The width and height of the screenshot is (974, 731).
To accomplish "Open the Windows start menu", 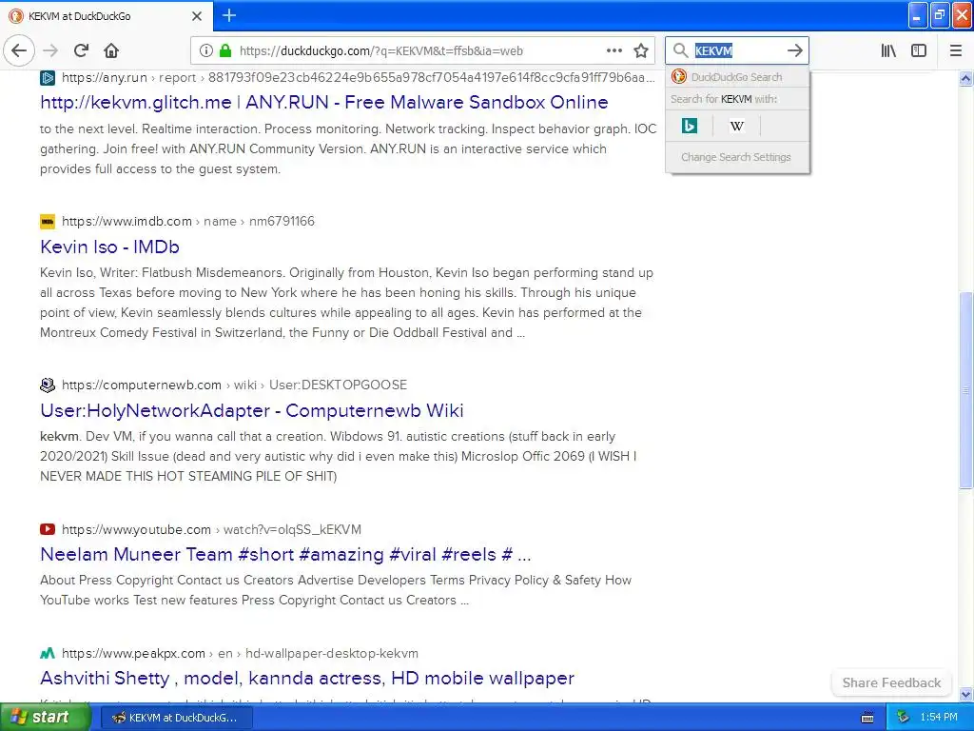I will [x=46, y=718].
